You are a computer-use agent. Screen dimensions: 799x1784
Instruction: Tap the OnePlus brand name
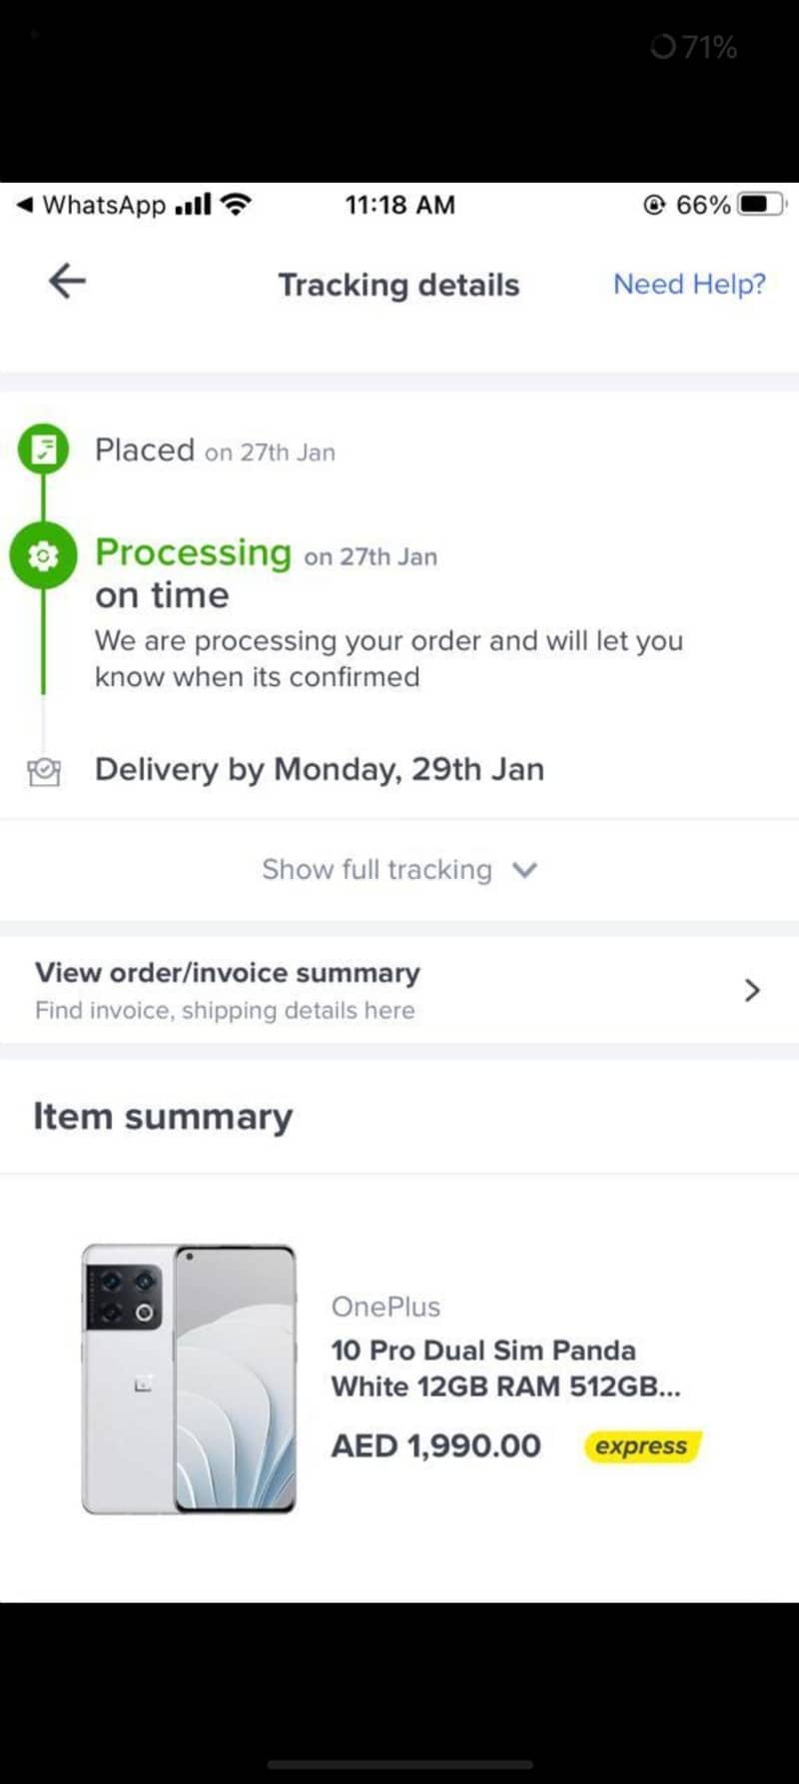(x=386, y=1307)
